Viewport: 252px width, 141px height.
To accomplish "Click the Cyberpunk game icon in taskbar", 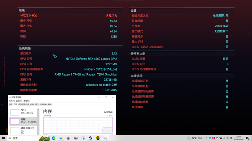I will click(x=98, y=138).
